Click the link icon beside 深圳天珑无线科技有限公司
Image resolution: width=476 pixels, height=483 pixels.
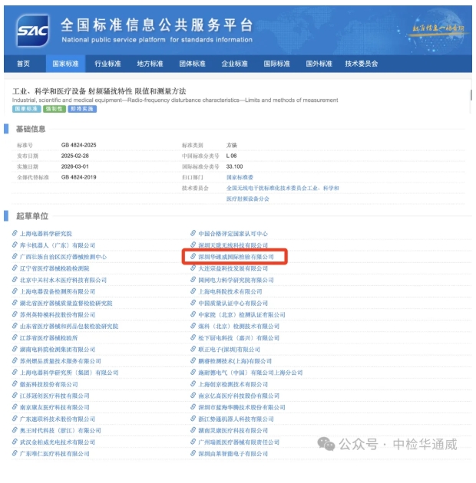(193, 245)
